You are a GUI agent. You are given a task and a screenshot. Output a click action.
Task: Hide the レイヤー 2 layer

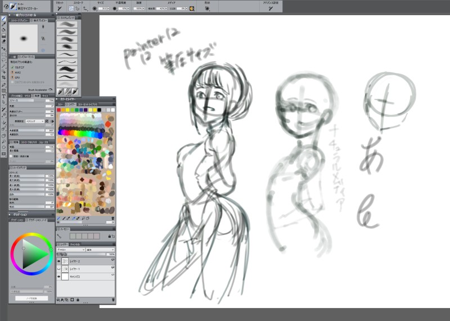pos(59,261)
